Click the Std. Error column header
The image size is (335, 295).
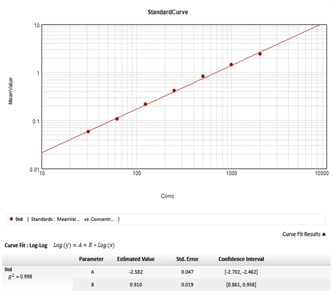[187, 259]
